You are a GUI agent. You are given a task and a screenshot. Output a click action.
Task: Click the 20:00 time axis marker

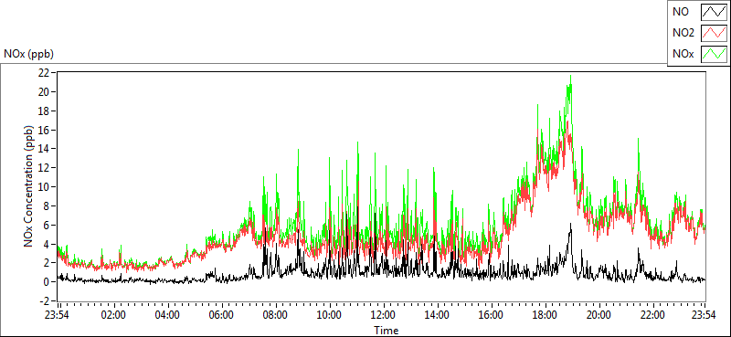click(x=599, y=314)
